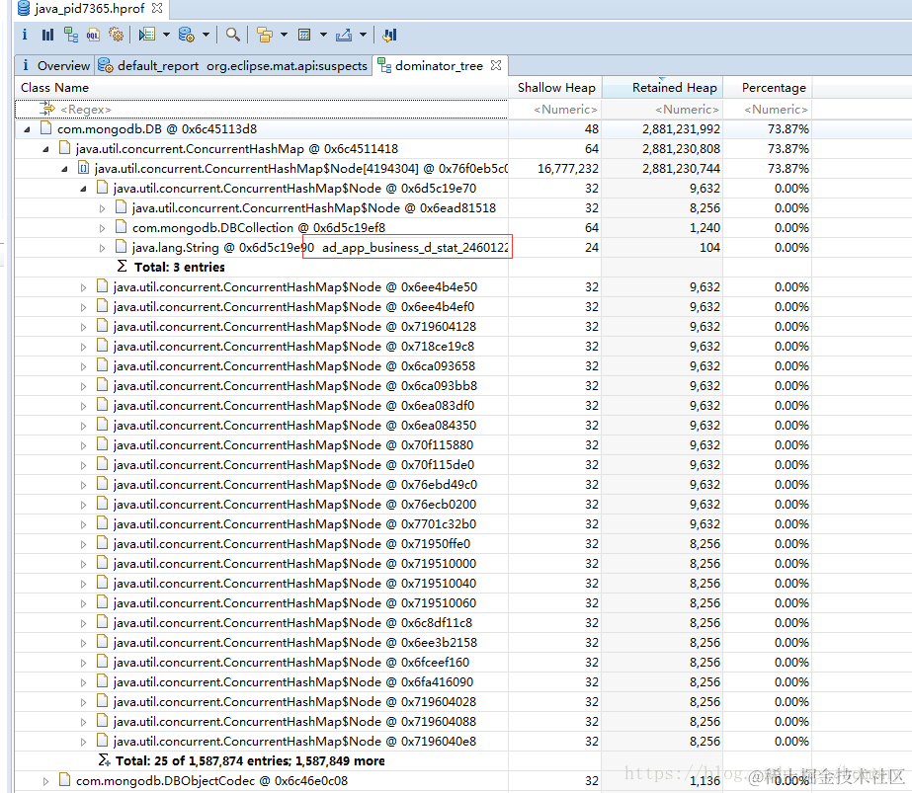Sort by the Percentage column header

pos(768,88)
